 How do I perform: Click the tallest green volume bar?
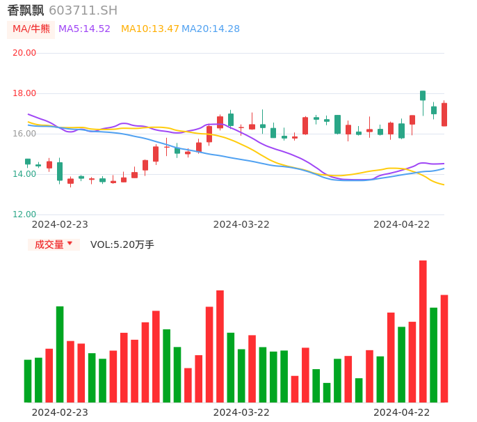60,354
